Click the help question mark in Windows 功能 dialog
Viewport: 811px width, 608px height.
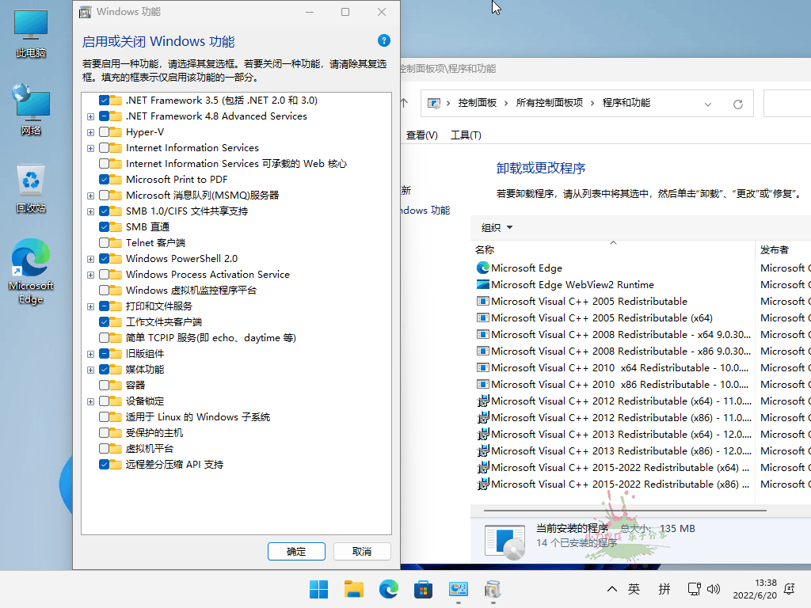click(383, 40)
